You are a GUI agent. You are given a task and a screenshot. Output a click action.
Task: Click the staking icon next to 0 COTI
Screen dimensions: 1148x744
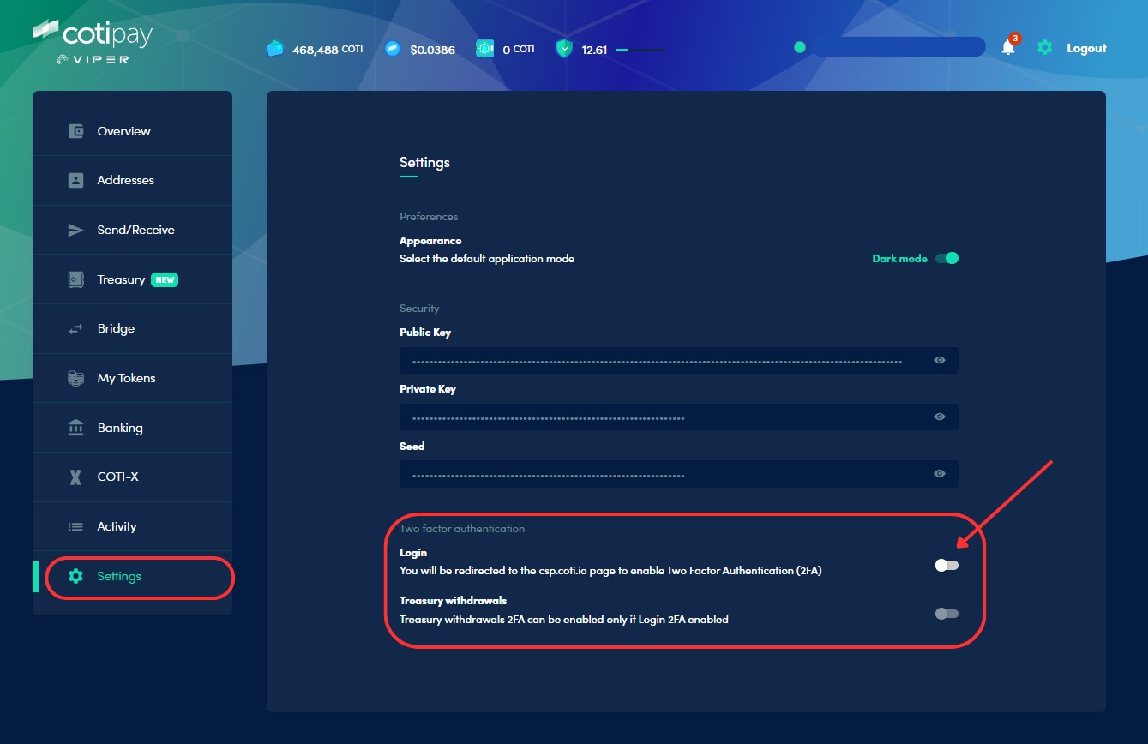[x=485, y=49]
